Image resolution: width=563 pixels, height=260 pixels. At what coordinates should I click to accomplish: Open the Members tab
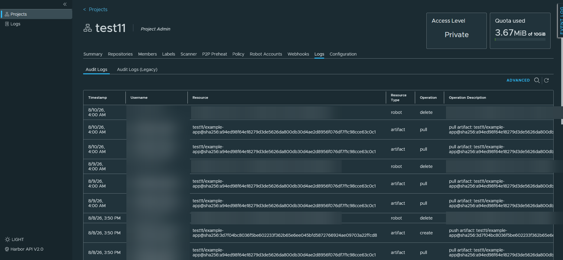tap(147, 54)
